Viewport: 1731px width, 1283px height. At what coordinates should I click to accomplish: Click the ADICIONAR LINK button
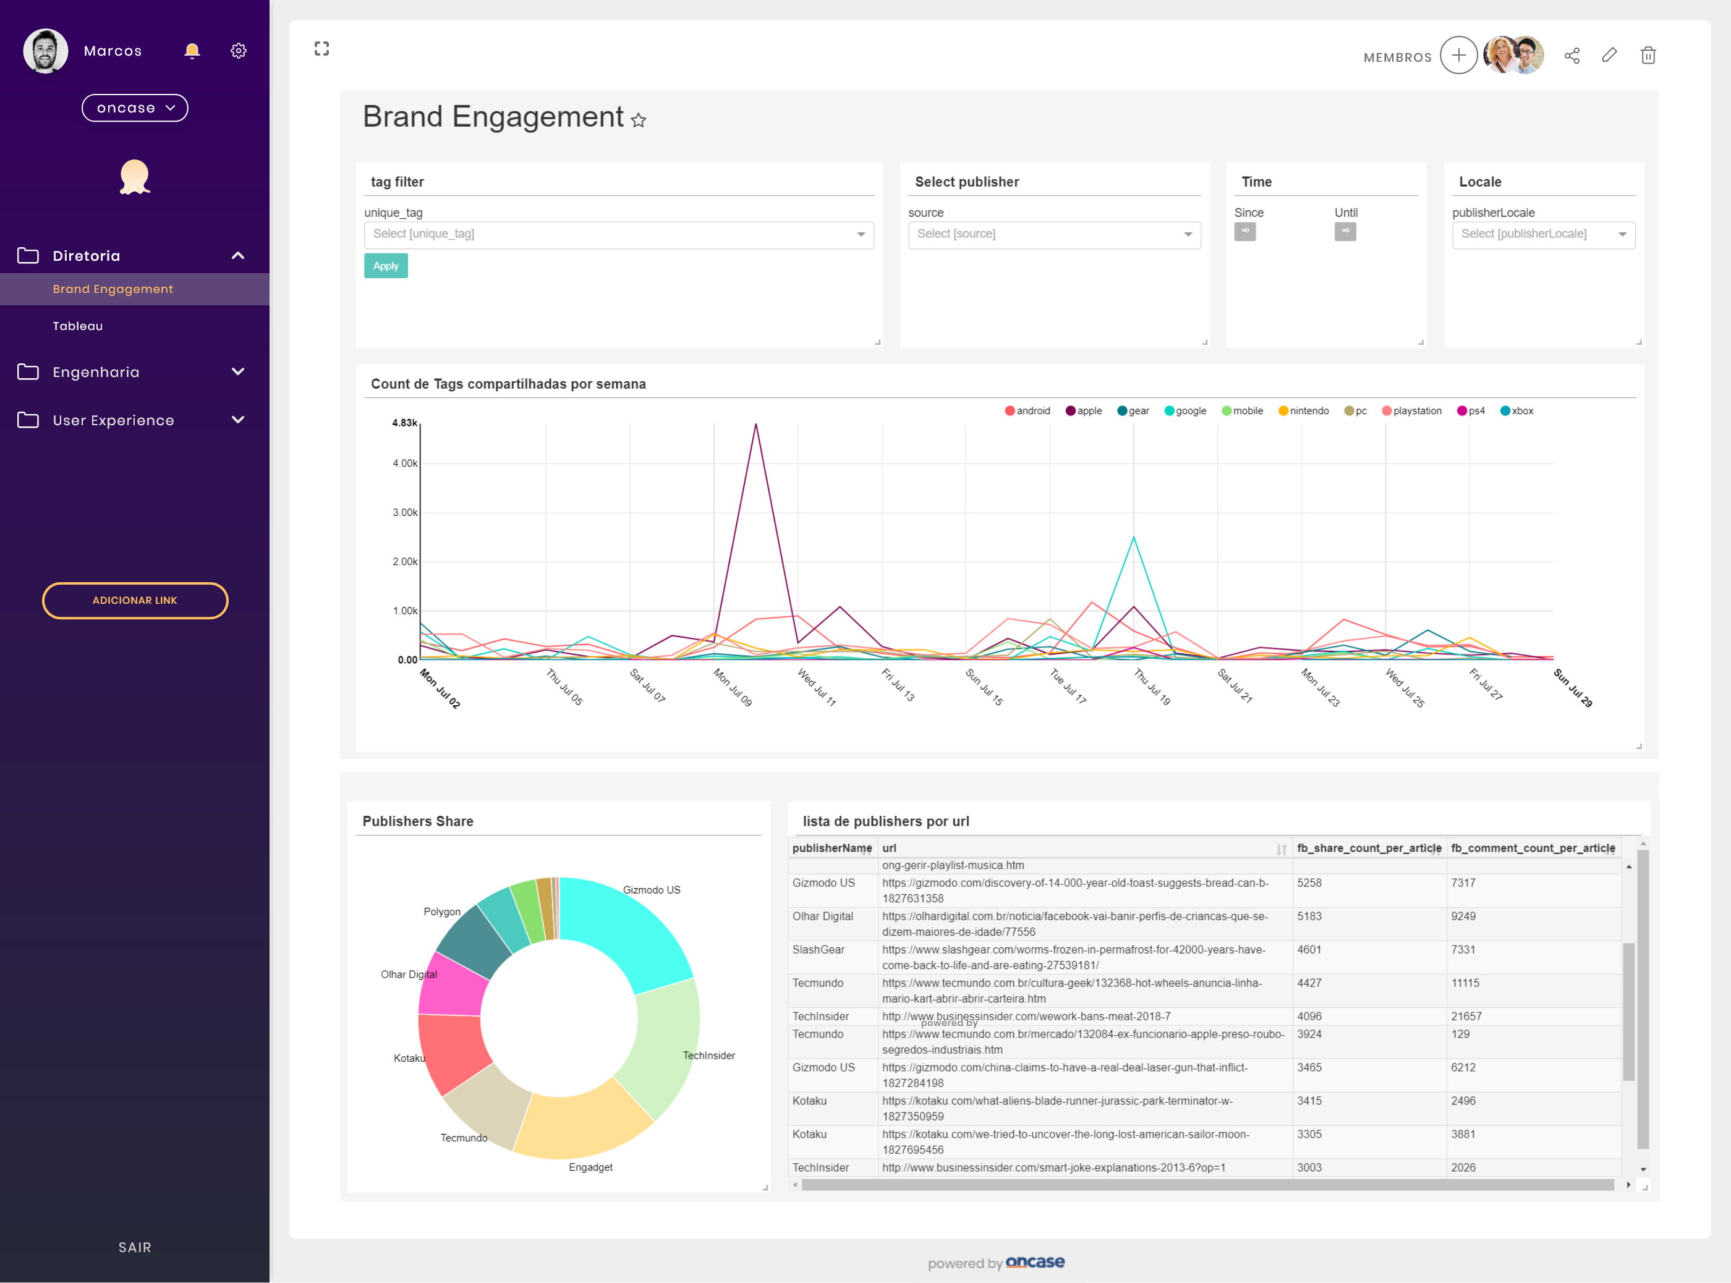135,600
